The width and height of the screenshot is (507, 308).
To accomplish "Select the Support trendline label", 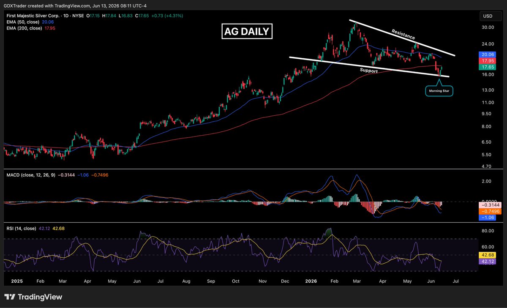I will (x=368, y=70).
